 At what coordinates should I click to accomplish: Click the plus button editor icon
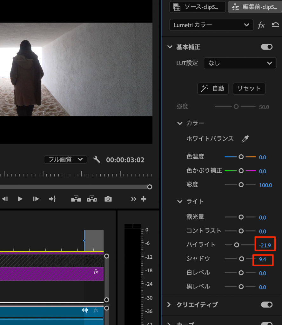[144, 199]
